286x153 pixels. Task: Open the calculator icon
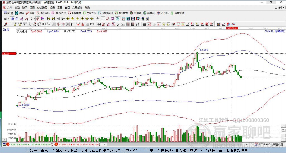128,19
